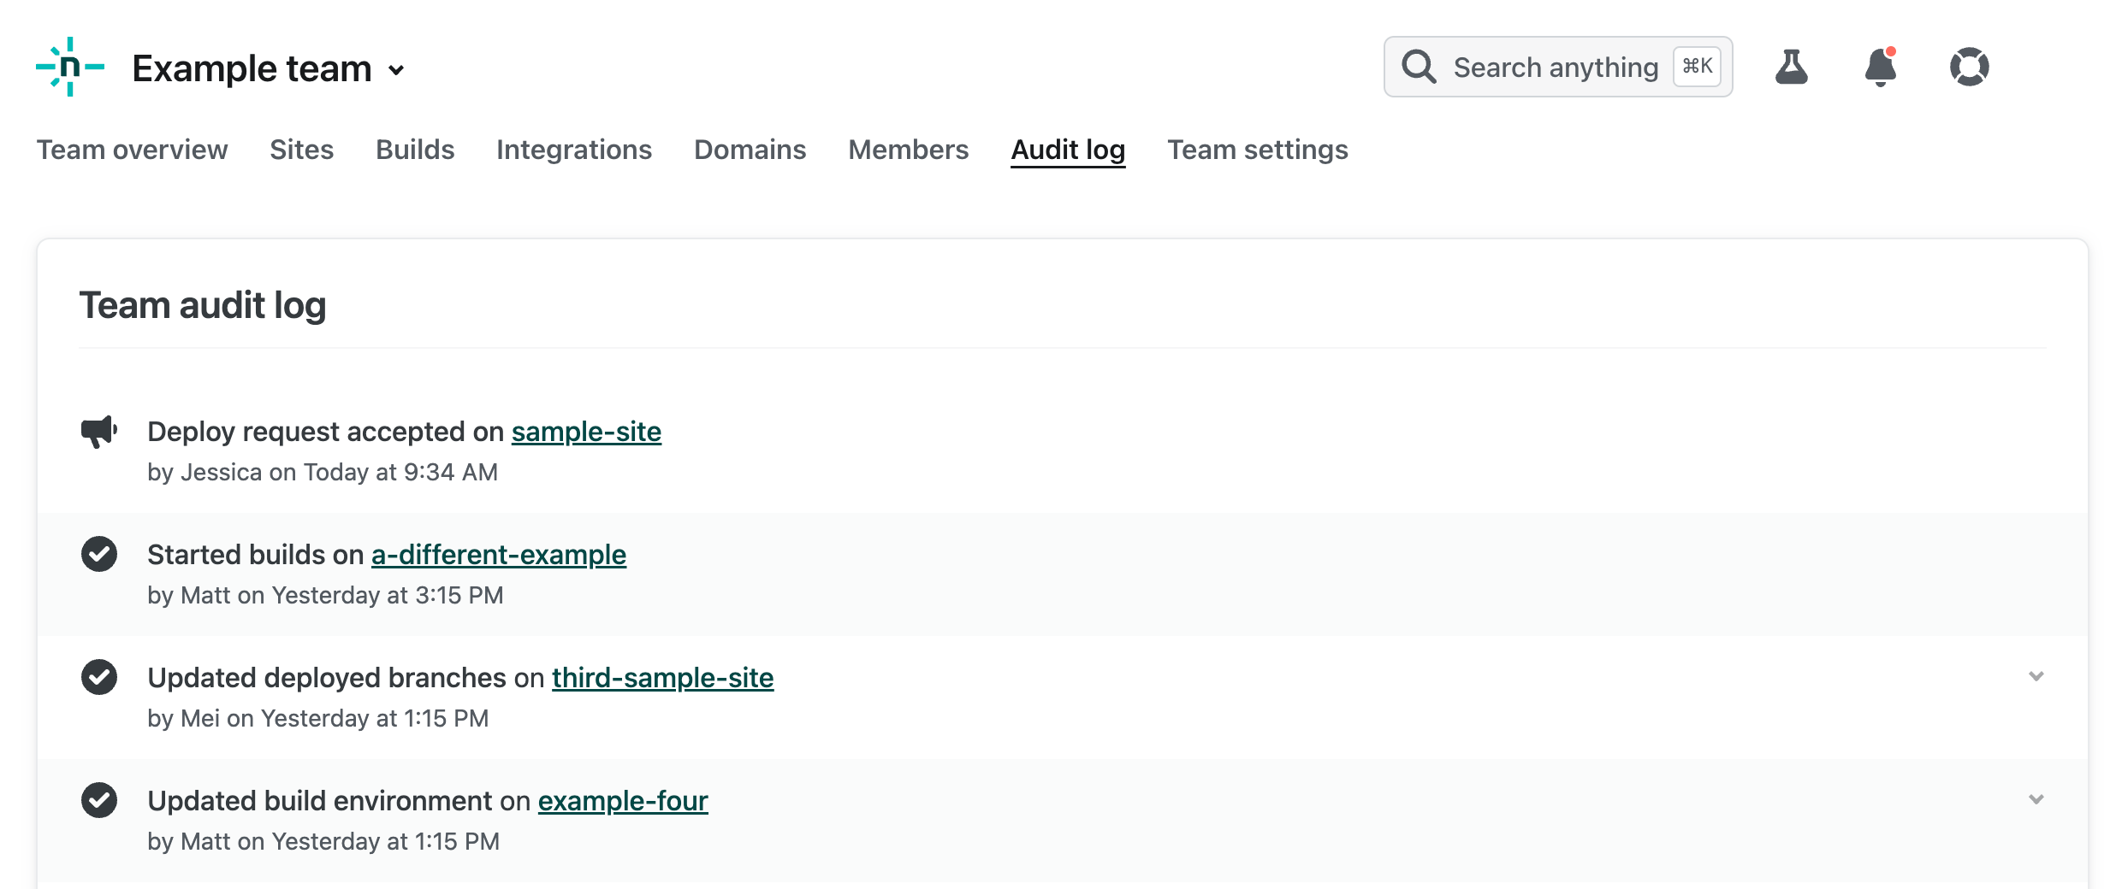Click checkmark icon beside Started builds entry

[99, 555]
